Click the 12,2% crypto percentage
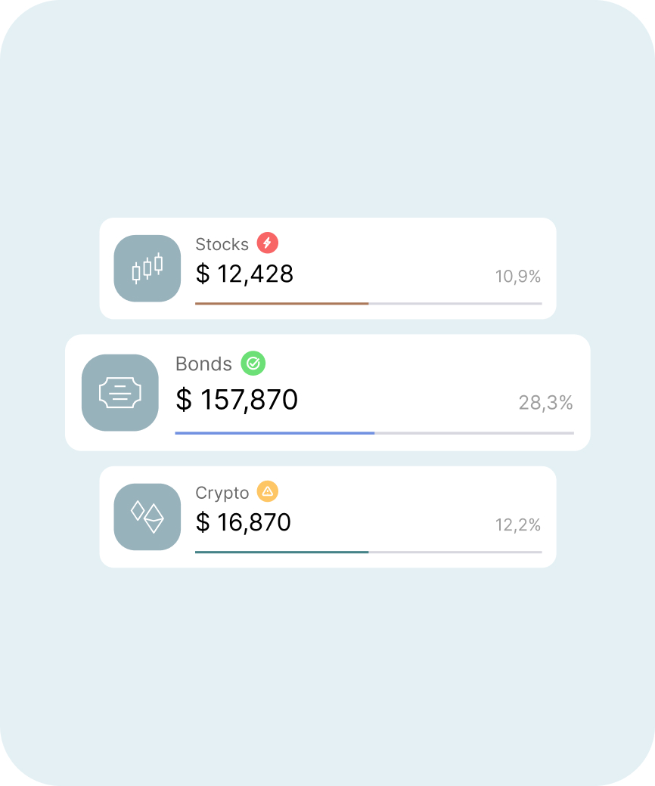655x786 pixels. (518, 525)
